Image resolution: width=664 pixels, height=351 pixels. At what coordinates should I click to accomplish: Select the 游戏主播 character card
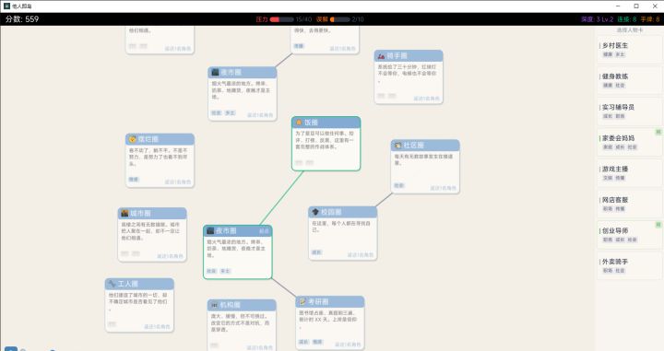coord(629,173)
